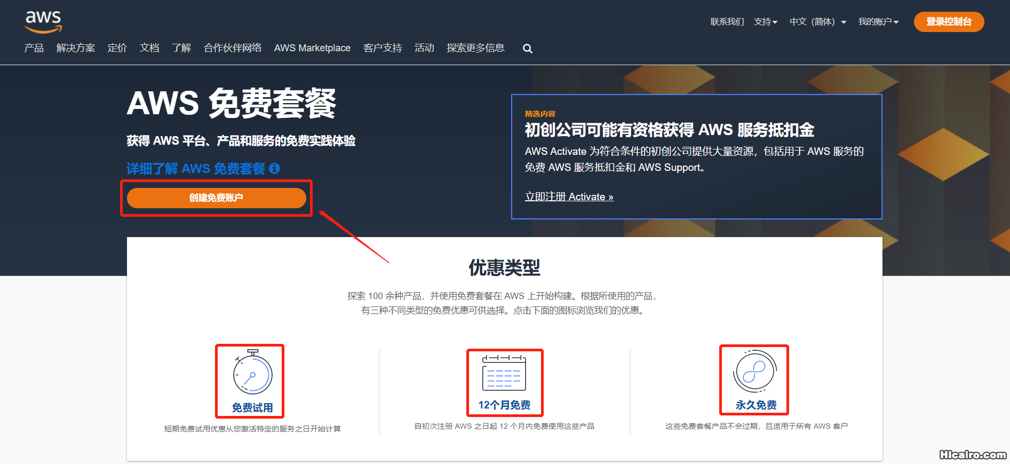
Task: Click the 初创公司可能有资格获得 AWS 服务抵扣金 heading
Action: (670, 130)
